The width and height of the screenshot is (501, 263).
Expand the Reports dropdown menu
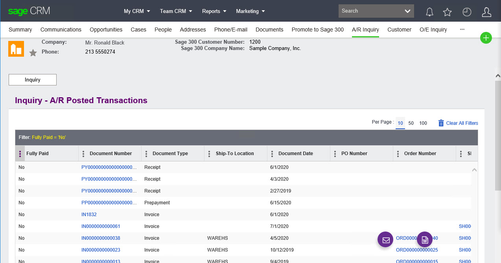214,11
